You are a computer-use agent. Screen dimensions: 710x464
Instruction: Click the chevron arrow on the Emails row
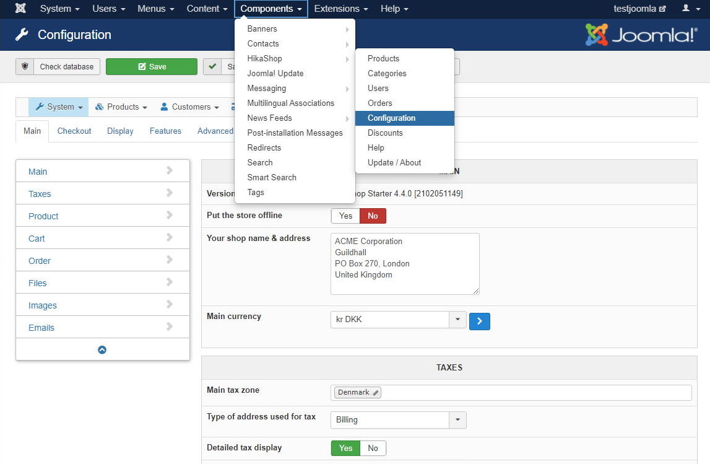[x=170, y=326]
